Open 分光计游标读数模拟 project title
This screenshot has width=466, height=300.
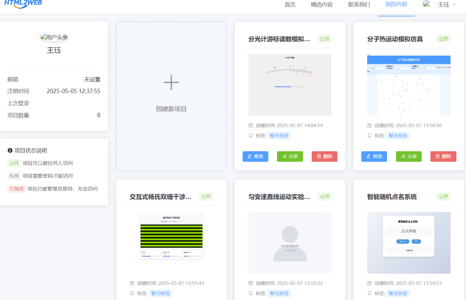click(279, 39)
